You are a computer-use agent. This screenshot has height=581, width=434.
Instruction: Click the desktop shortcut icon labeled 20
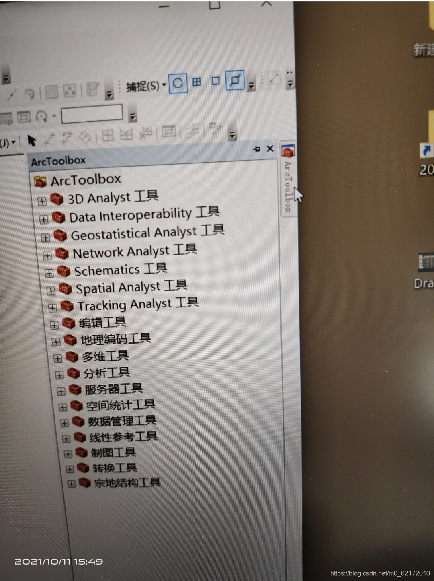click(x=426, y=150)
